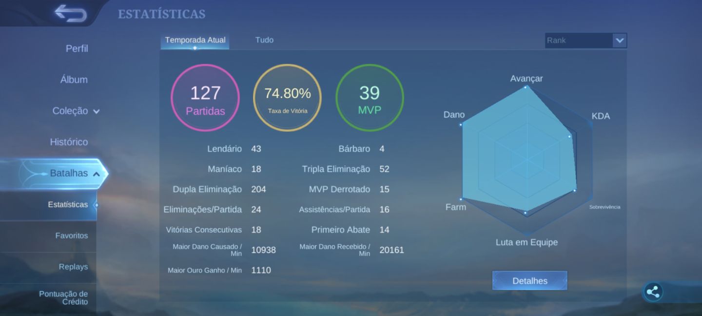The width and height of the screenshot is (702, 316).
Task: Select the Temporada Atual tab
Action: tap(195, 40)
